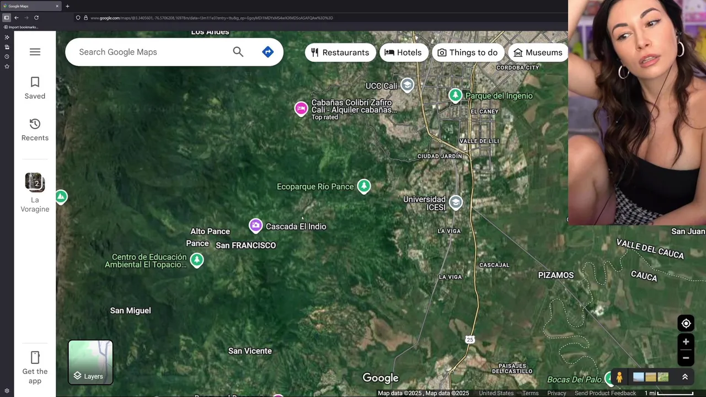Click the magnifying glass search icon
This screenshot has width=706, height=397.
238,52
